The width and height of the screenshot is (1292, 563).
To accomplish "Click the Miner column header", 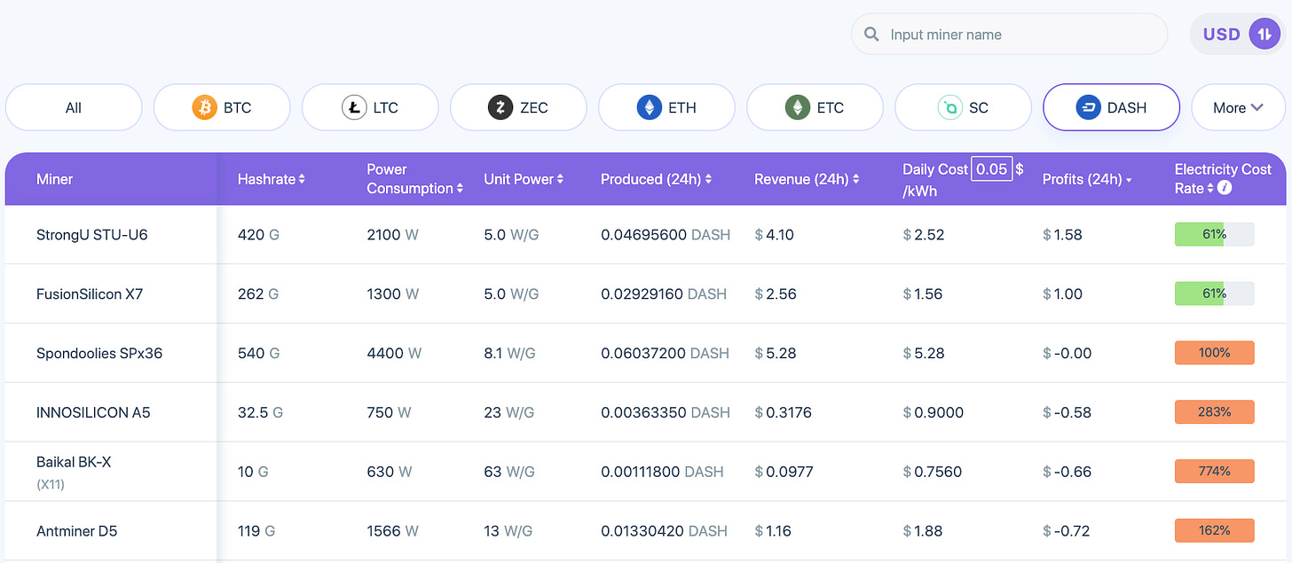I will coord(55,179).
